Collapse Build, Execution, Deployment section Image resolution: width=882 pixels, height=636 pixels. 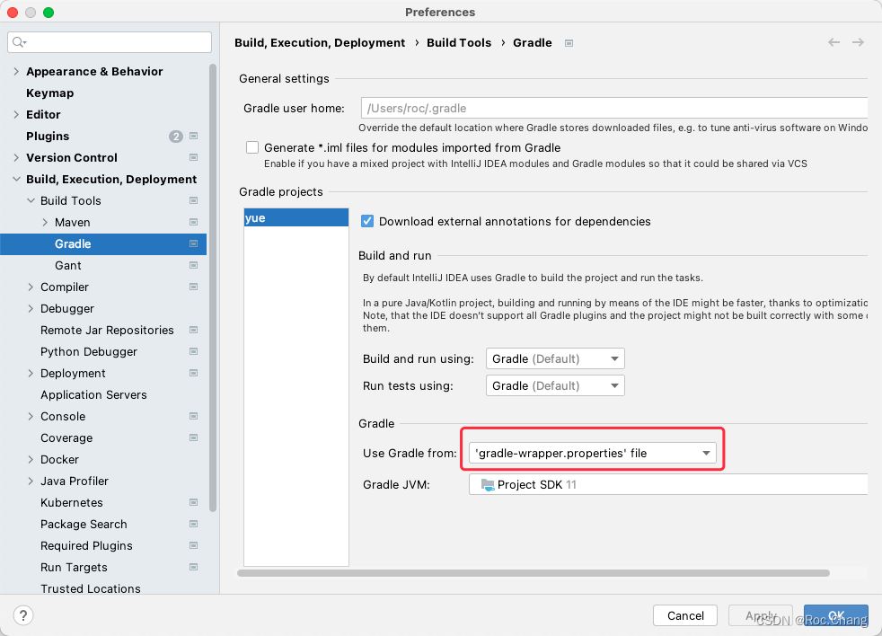16,179
